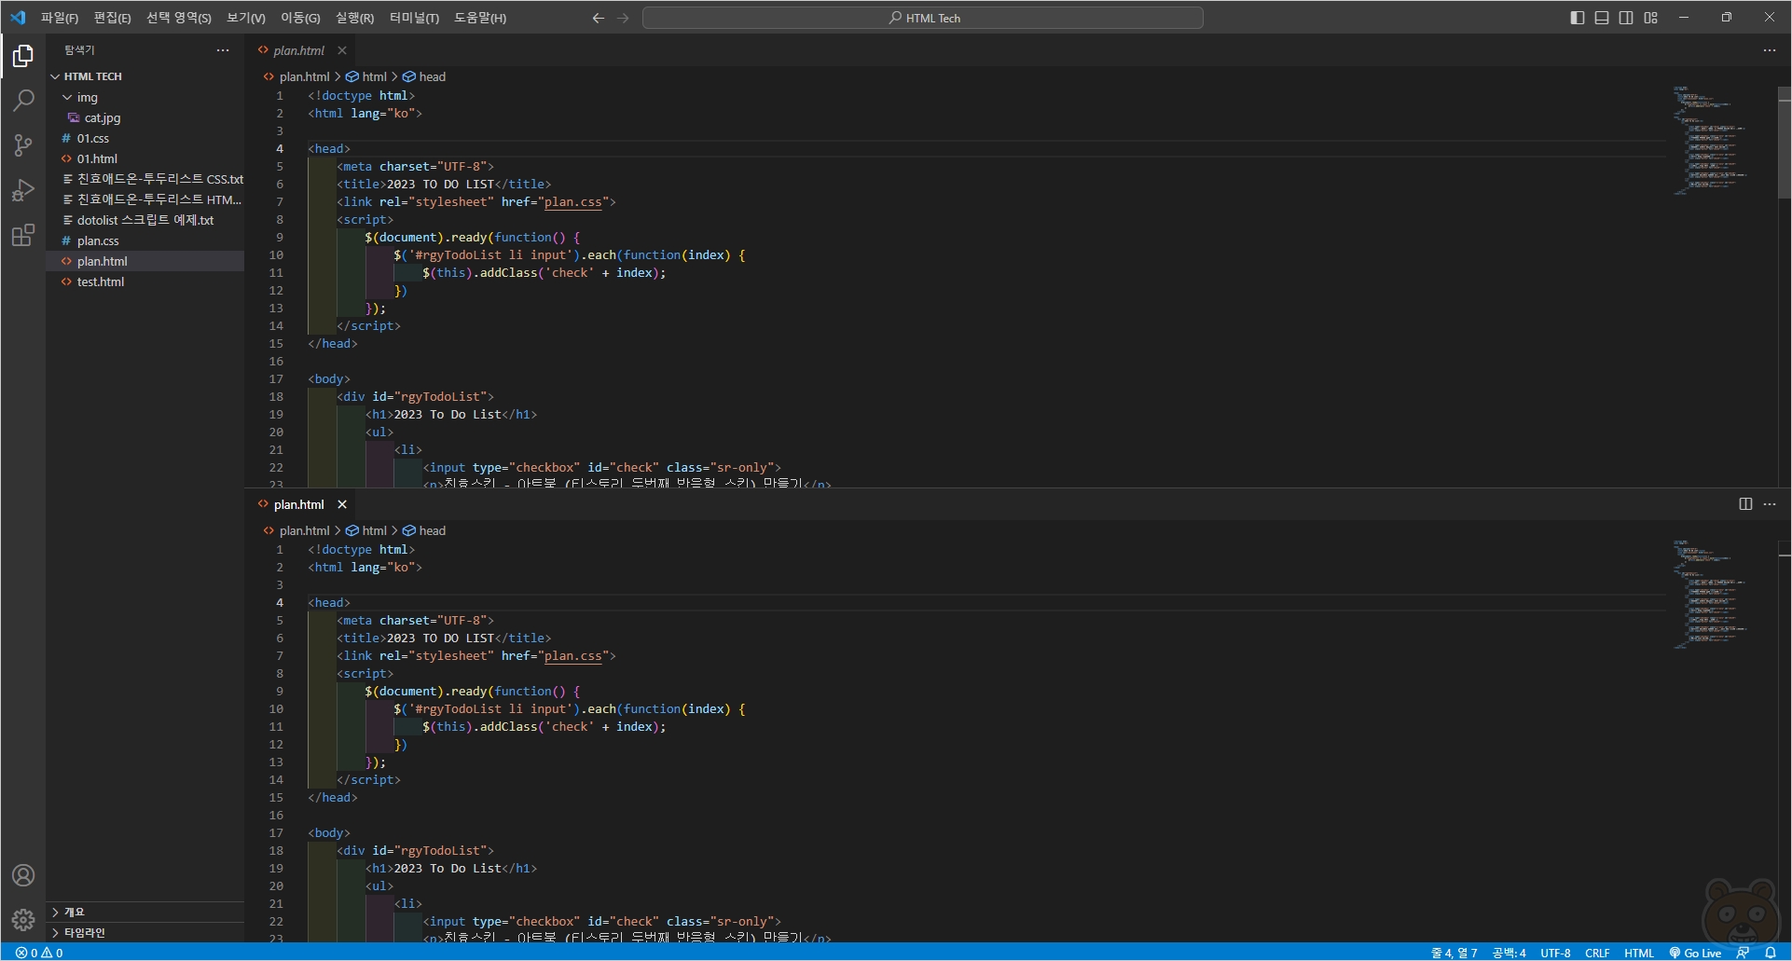
Task: Open dotolist 스크립트 예제.txt file
Action: tap(146, 220)
